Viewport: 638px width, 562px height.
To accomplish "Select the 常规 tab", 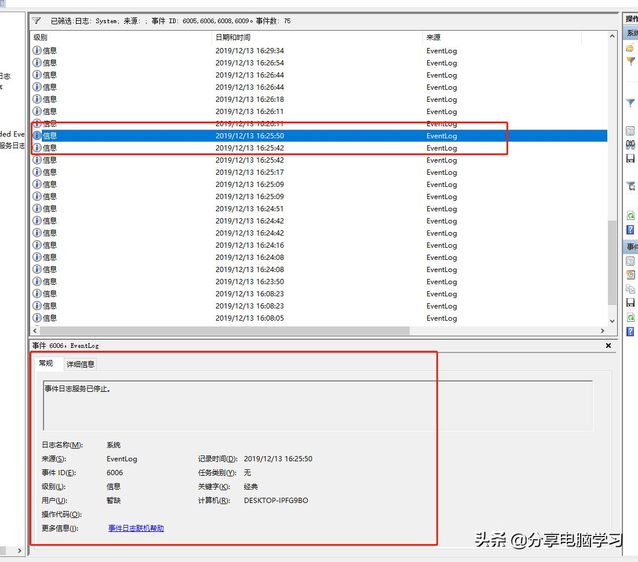I will coord(48,364).
